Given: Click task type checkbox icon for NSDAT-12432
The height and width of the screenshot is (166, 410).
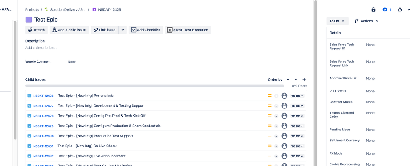Looking at the screenshot, I should click(29, 156).
